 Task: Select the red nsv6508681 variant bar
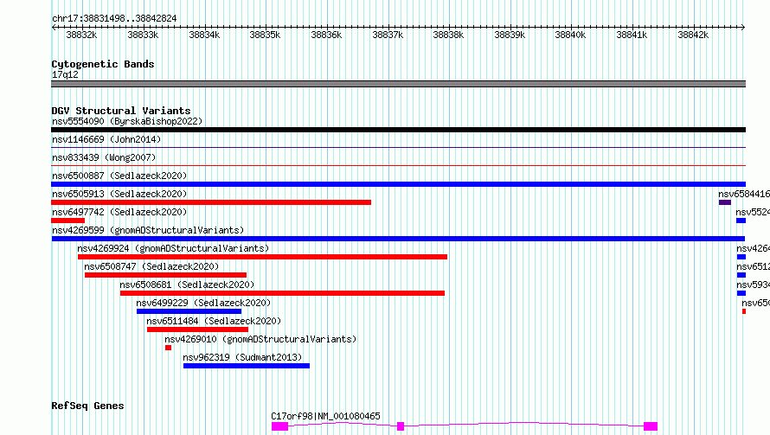282,293
